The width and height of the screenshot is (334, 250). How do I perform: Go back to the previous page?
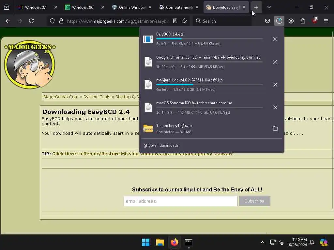[x=8, y=21]
